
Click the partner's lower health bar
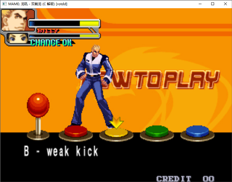pyautogui.click(x=64, y=36)
